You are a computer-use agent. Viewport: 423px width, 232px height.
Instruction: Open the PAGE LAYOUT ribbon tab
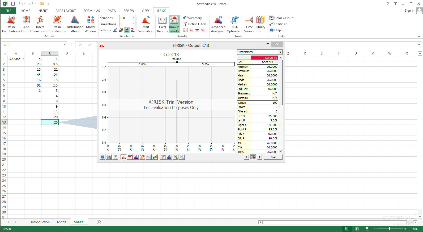[x=66, y=11]
